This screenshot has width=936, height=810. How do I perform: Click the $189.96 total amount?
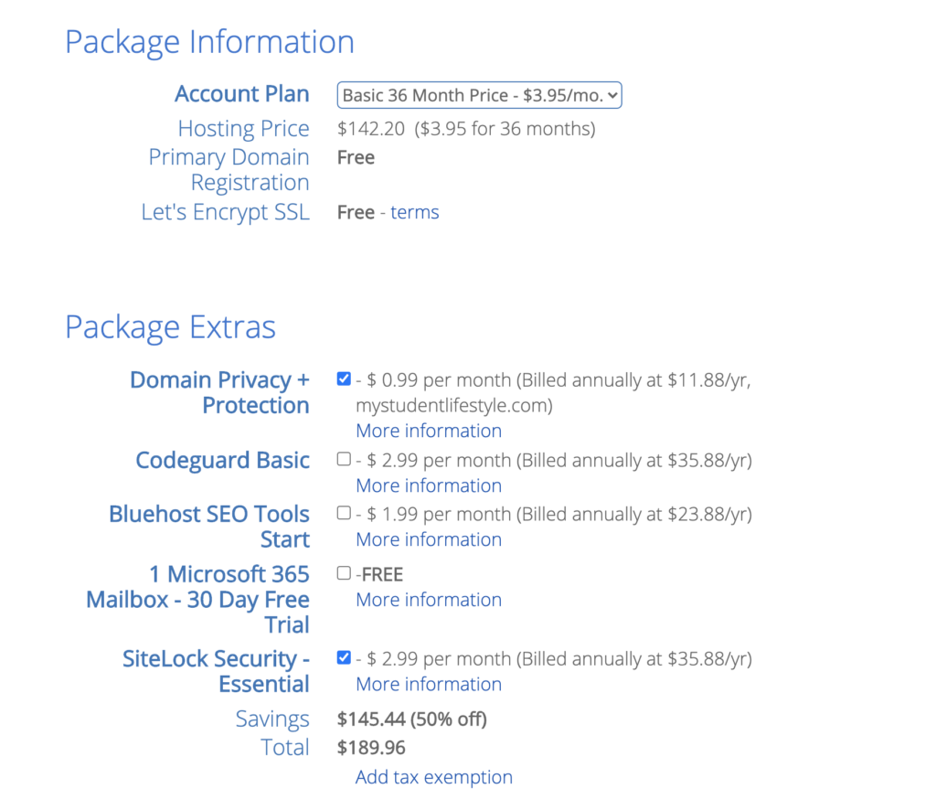click(x=371, y=748)
